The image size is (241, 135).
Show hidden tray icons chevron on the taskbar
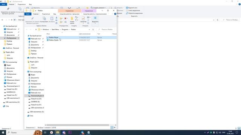pyautogui.click(x=205, y=132)
